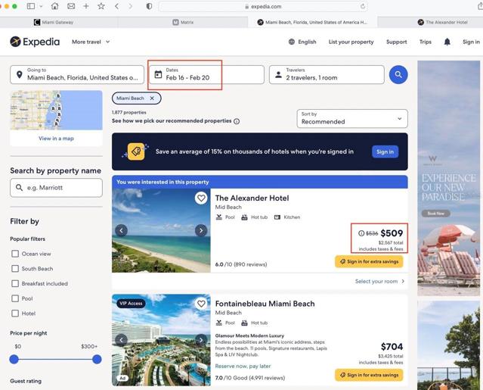Enable the Ocean view filter
Screen dimensions: 483x390
click(x=15, y=254)
